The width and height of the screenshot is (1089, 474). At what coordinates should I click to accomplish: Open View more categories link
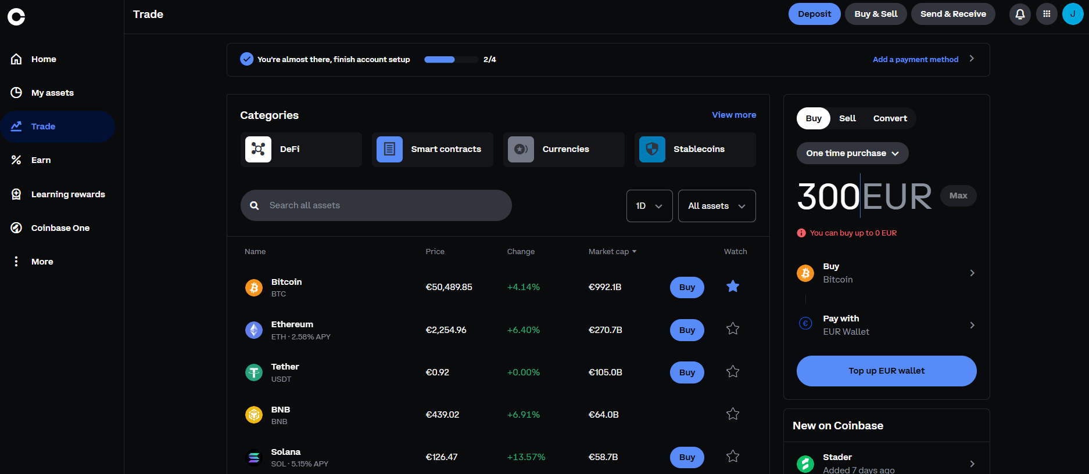pos(734,115)
